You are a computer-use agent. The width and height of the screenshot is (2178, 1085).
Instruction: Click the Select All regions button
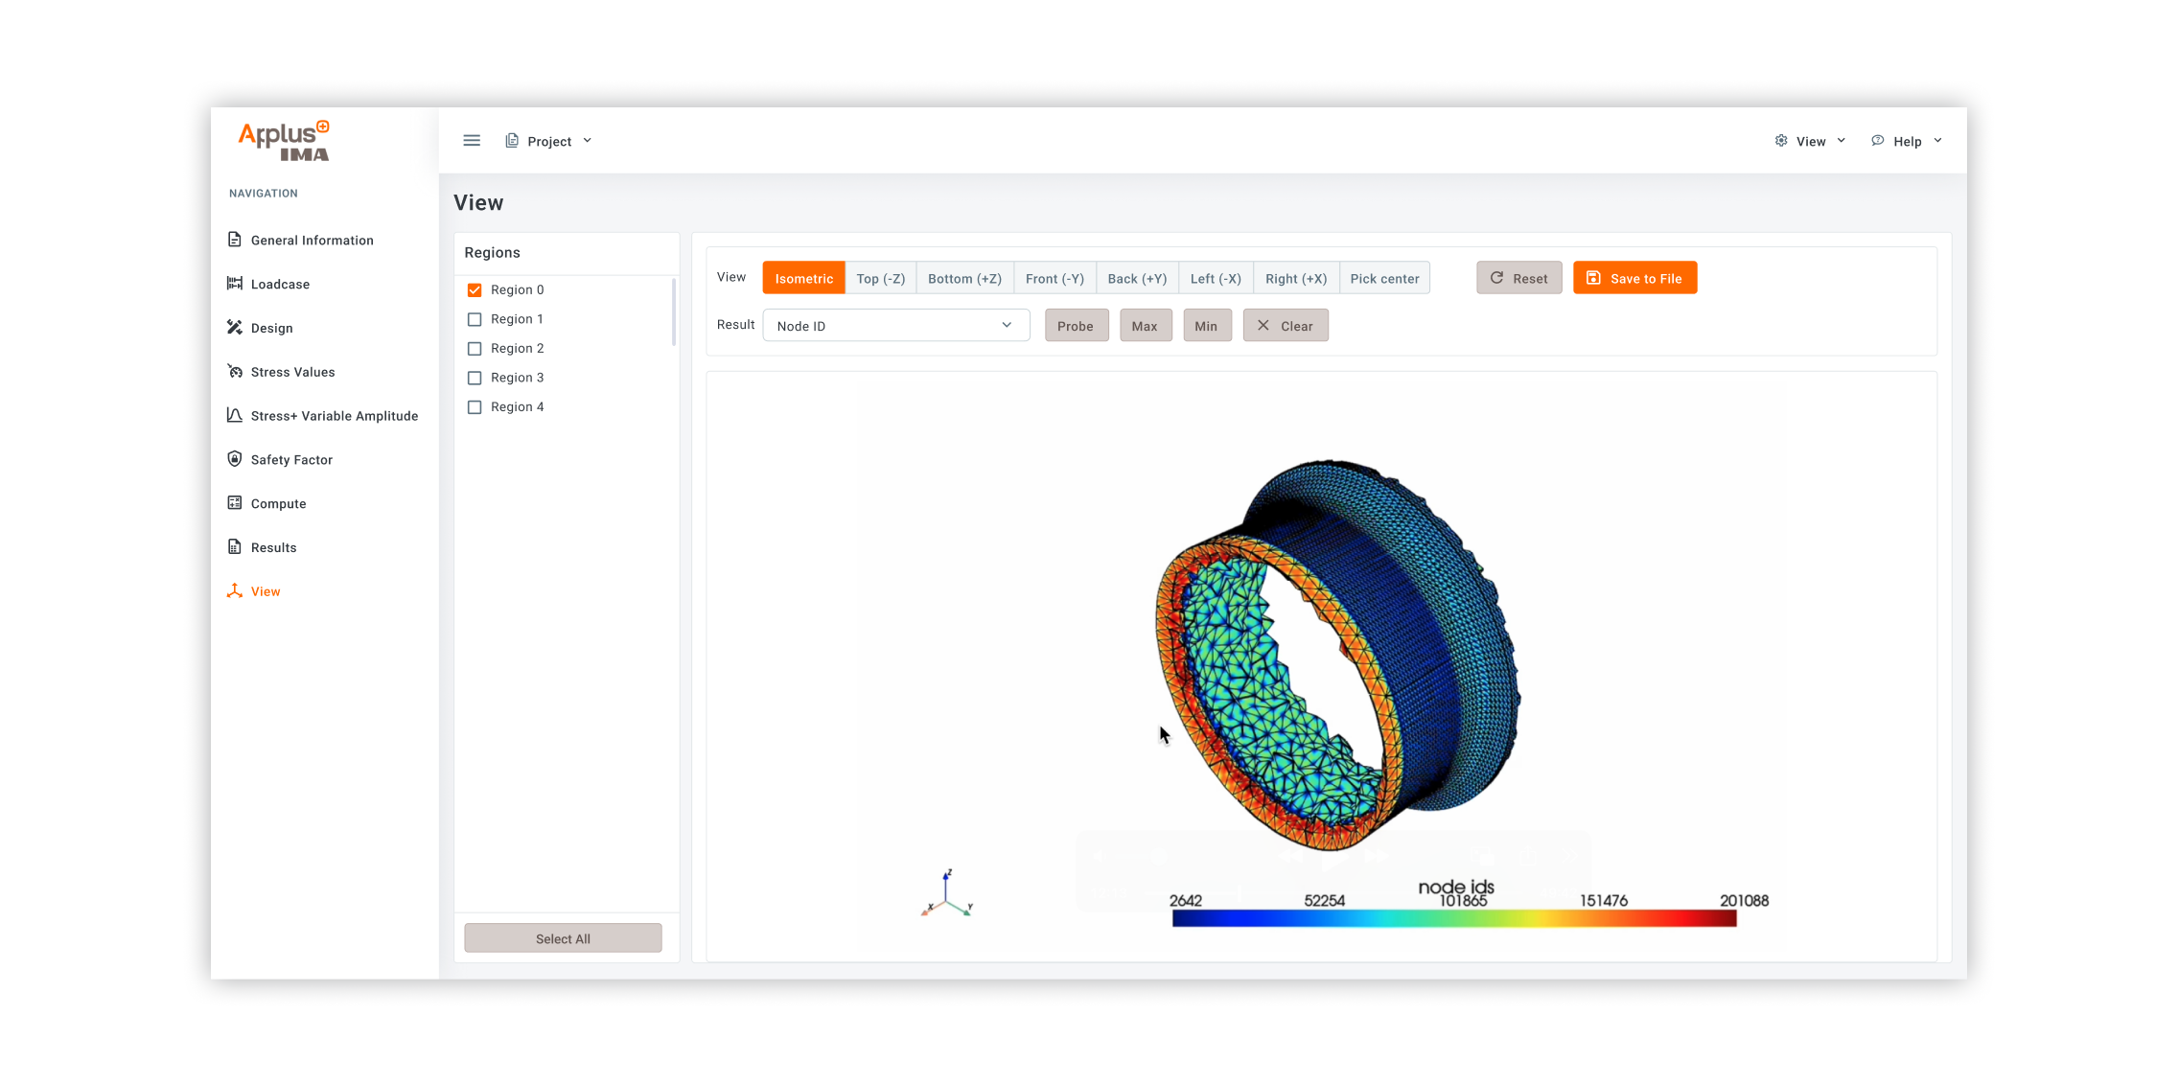tap(563, 938)
